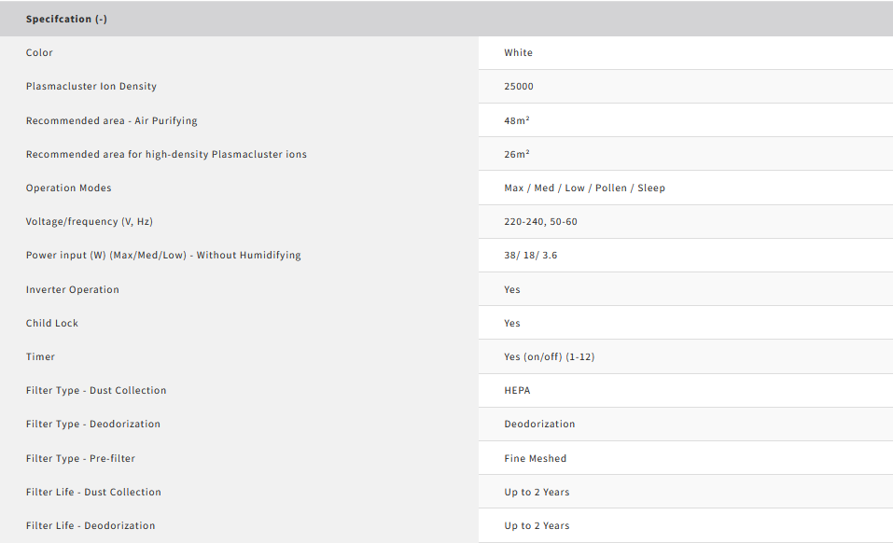Select the Max / Med / Low / Pollen / Sleep value
Viewport: 893px width, 543px height.
584,188
